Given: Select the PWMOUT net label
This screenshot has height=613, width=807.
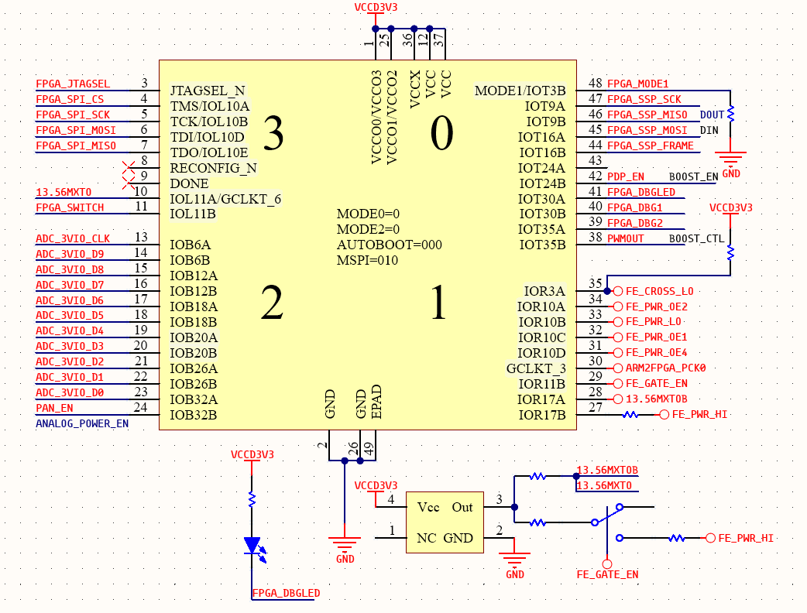Looking at the screenshot, I should (625, 238).
